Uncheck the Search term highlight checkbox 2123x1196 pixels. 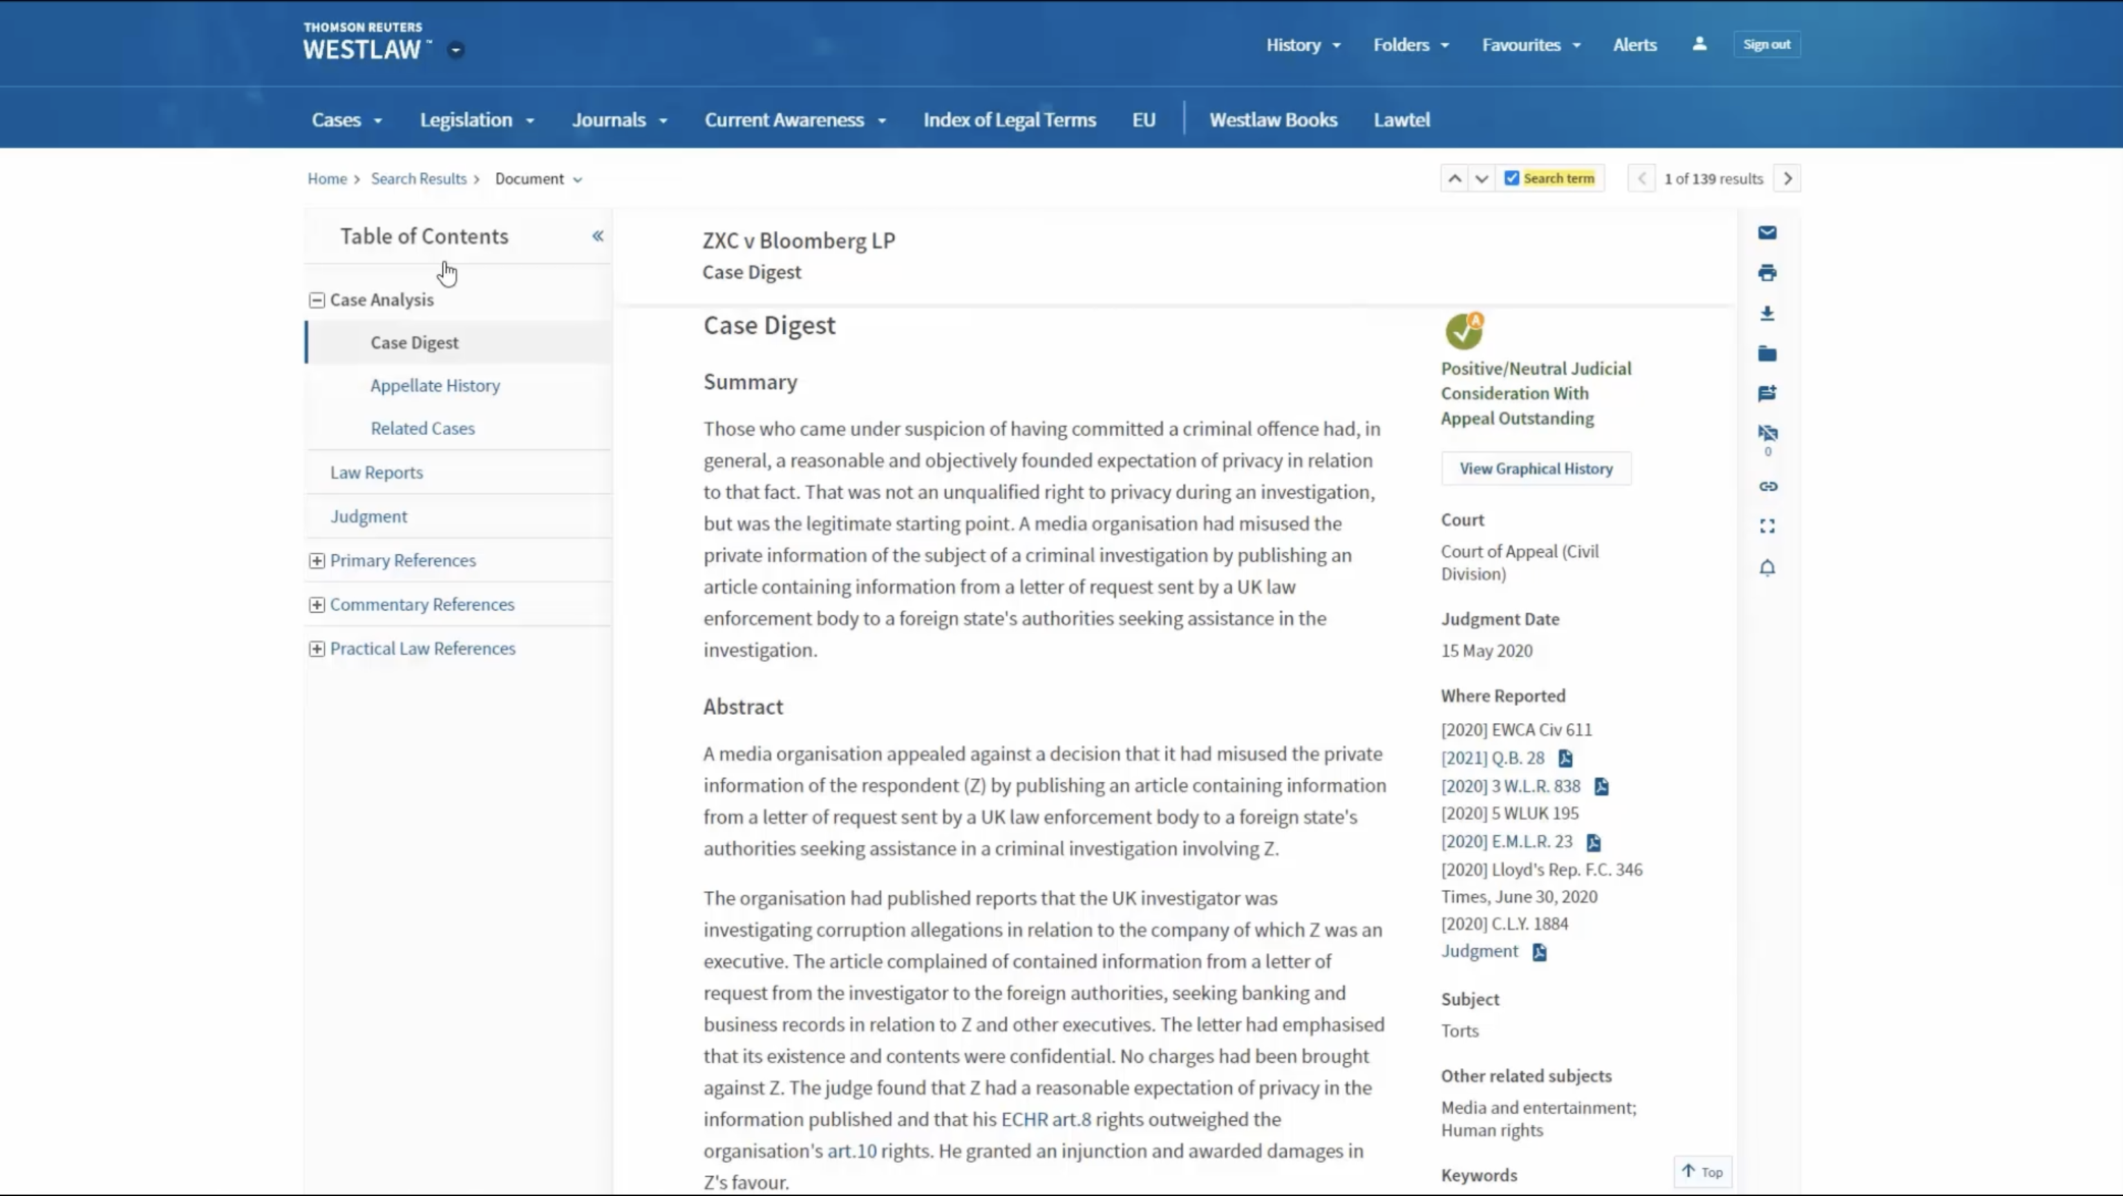(x=1511, y=178)
